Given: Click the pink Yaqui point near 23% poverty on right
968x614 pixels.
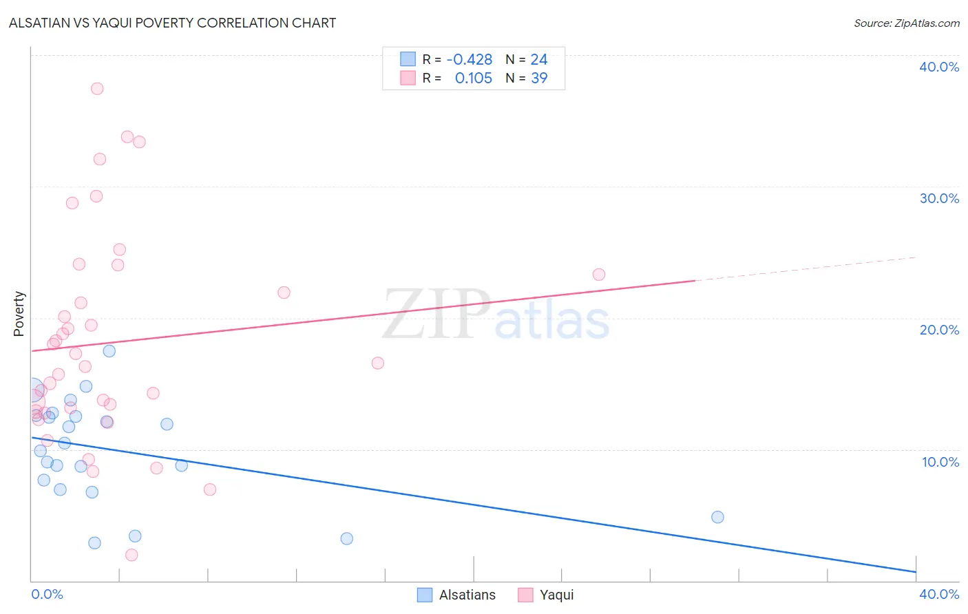Looking at the screenshot, I should [599, 275].
